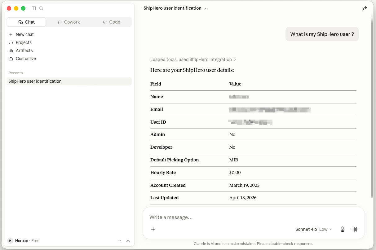Screen dimensions: 376x250
Task: Expand the chat title dropdown chevron
Action: [x=206, y=8]
